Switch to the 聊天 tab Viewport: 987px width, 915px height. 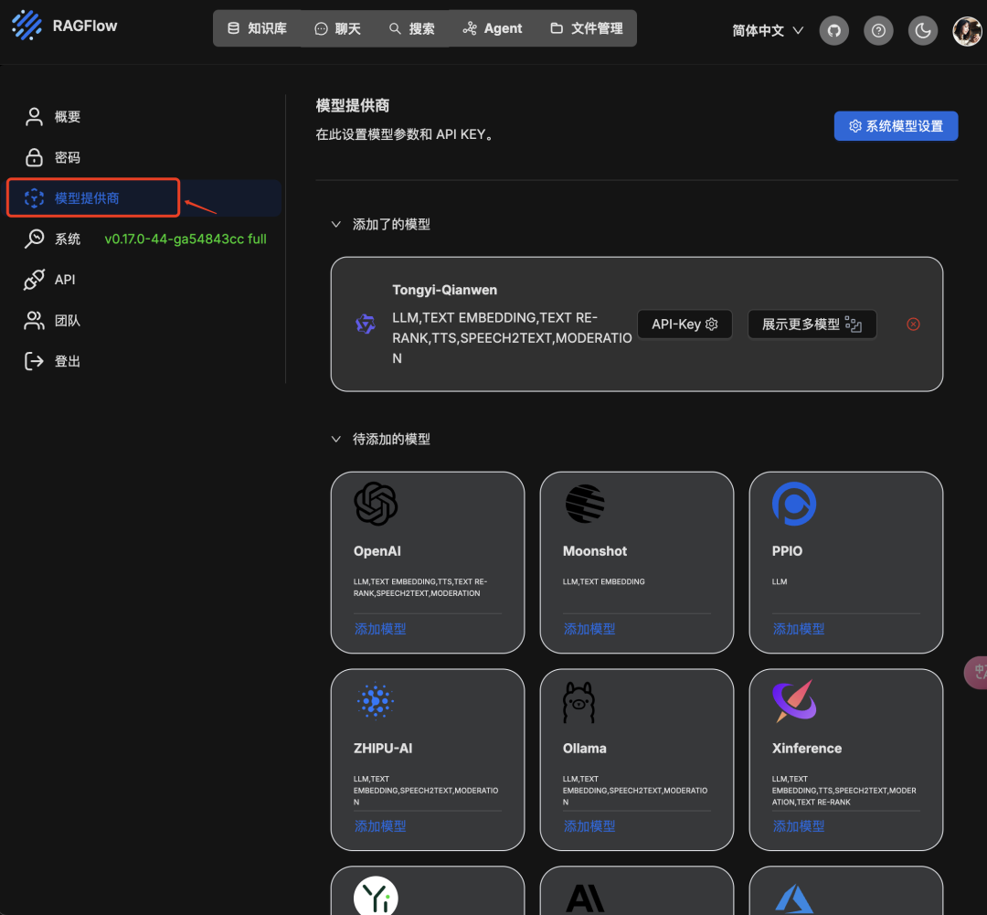(338, 28)
